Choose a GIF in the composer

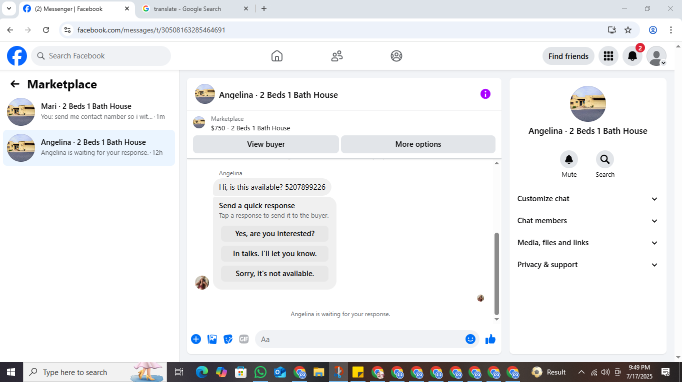click(x=244, y=339)
